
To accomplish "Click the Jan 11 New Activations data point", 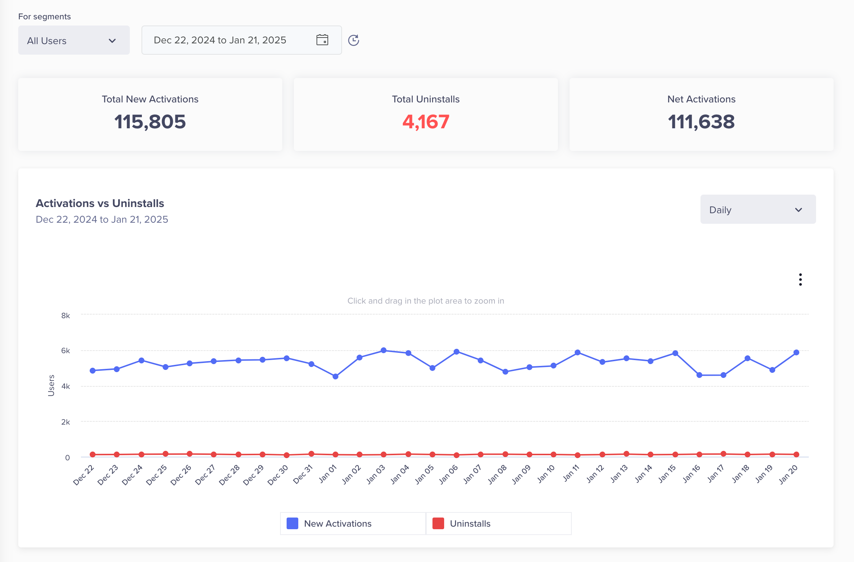I will (578, 352).
